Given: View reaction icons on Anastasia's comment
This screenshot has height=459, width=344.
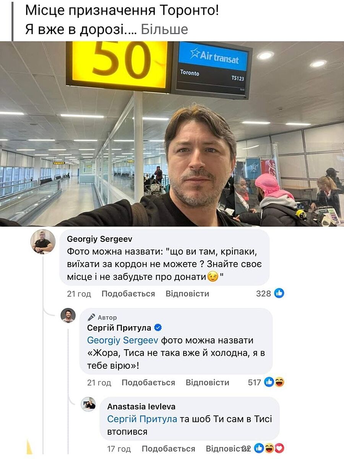Looking at the screenshot, I should [269, 448].
